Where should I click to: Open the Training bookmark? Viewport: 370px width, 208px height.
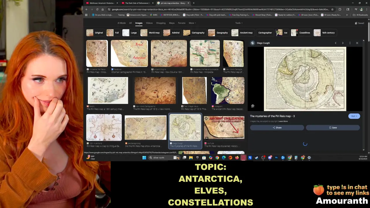[x=121, y=15]
